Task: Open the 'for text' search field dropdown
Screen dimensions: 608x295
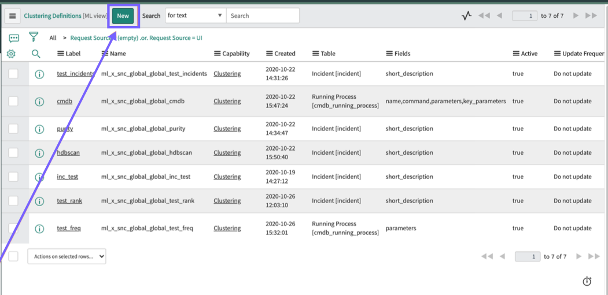Action: point(196,16)
